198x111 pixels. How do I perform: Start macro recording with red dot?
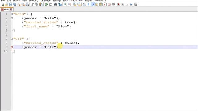click(x=118, y=4)
